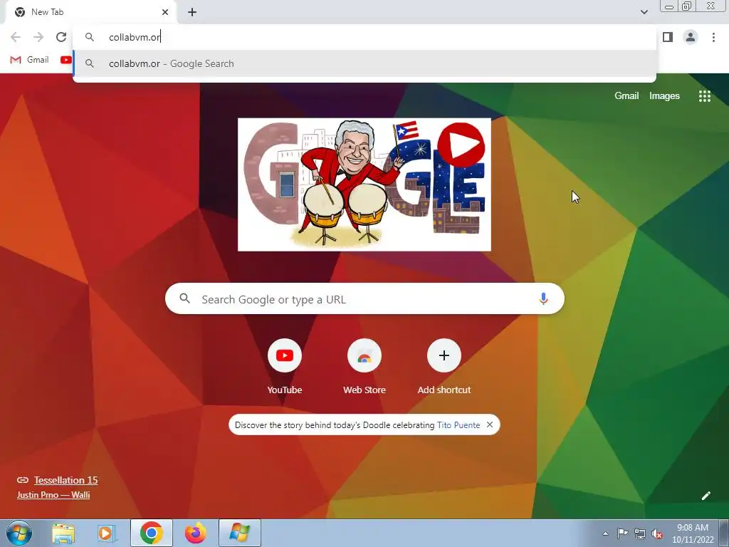Open the tab search dropdown arrow
This screenshot has height=547, width=729.
[x=644, y=12]
